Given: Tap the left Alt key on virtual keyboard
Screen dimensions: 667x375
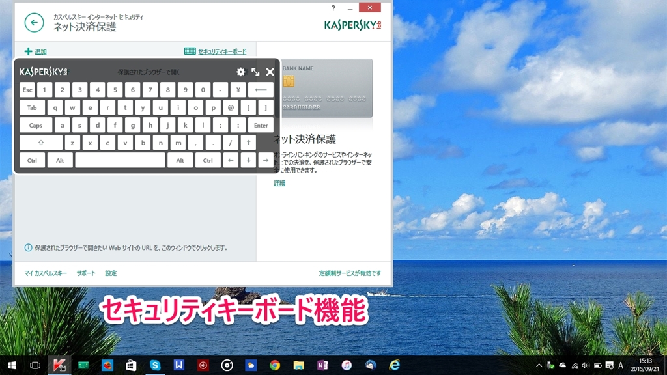Looking at the screenshot, I should (x=60, y=160).
